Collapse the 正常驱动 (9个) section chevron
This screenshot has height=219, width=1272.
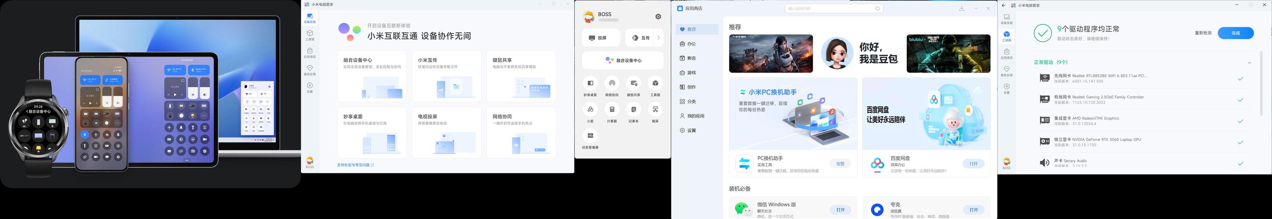tap(1249, 63)
